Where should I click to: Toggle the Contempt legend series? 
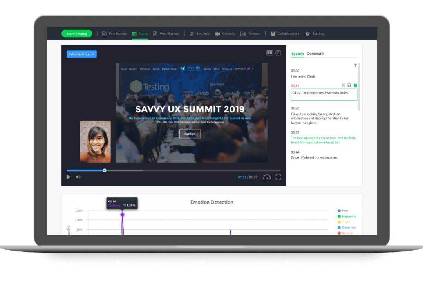pyautogui.click(x=347, y=228)
